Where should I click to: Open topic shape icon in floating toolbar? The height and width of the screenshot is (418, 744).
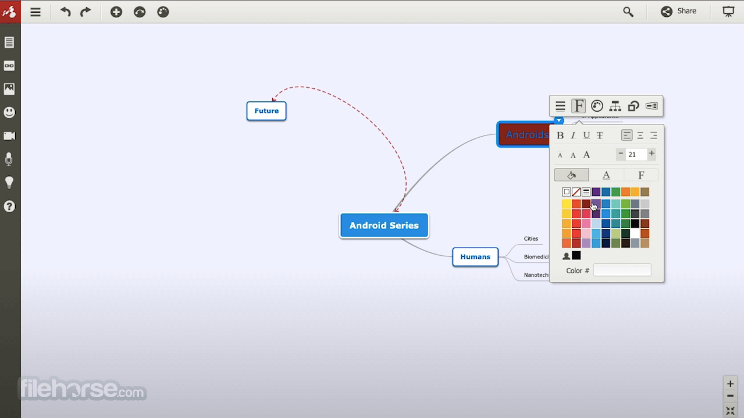[633, 106]
